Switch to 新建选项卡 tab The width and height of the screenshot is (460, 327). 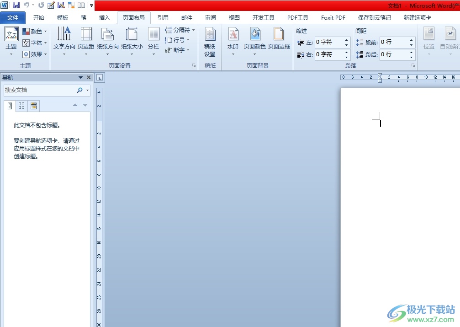[x=417, y=18]
